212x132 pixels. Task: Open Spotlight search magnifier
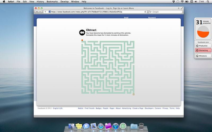click(208, 2)
